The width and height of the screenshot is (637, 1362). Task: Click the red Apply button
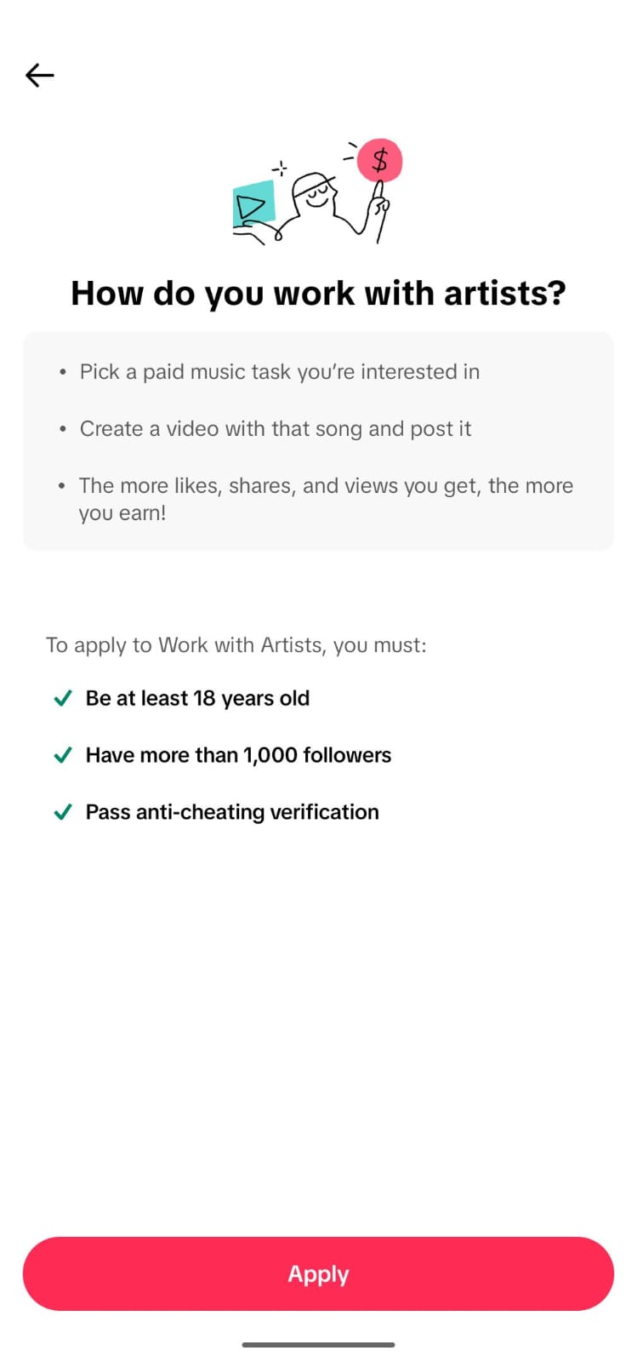point(318,1273)
